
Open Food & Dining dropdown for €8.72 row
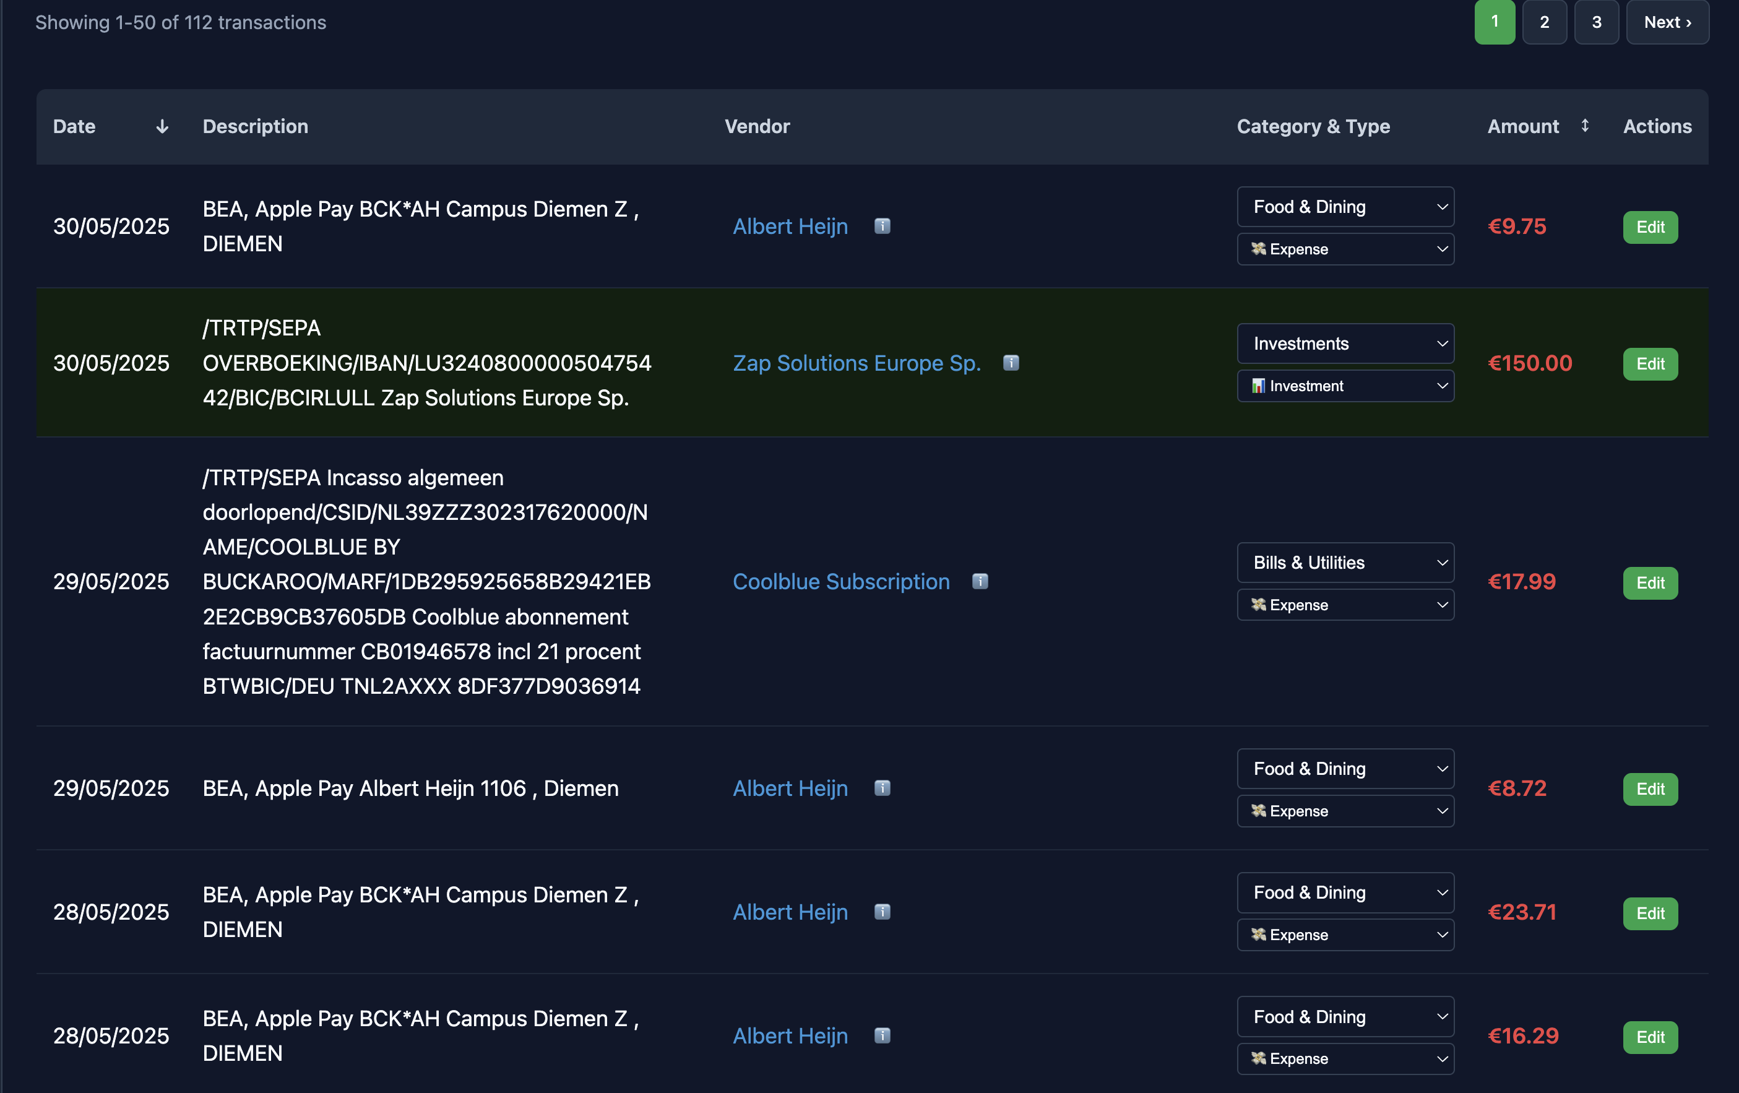[x=1345, y=769]
